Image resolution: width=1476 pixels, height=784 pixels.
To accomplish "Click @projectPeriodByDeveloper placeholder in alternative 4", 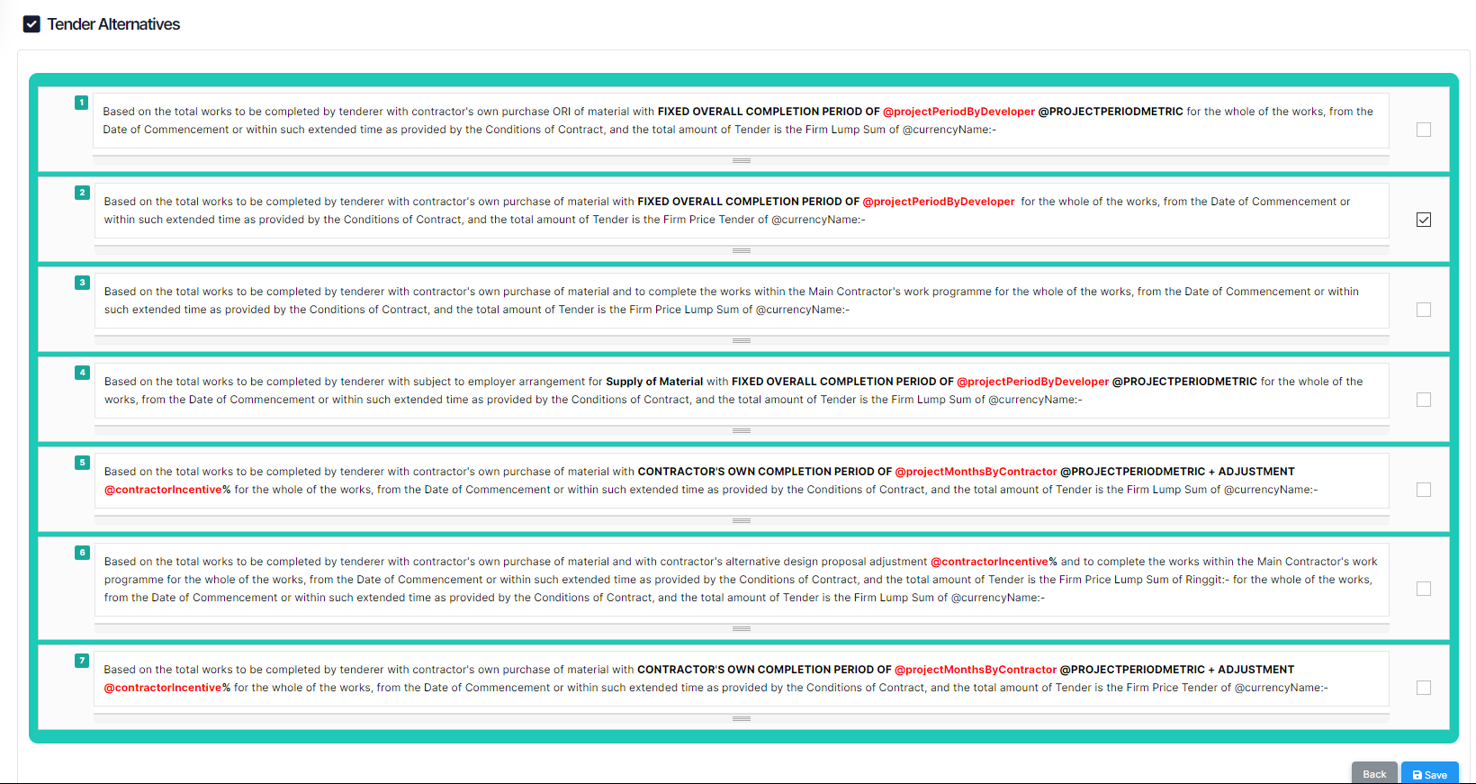I will click(1032, 382).
